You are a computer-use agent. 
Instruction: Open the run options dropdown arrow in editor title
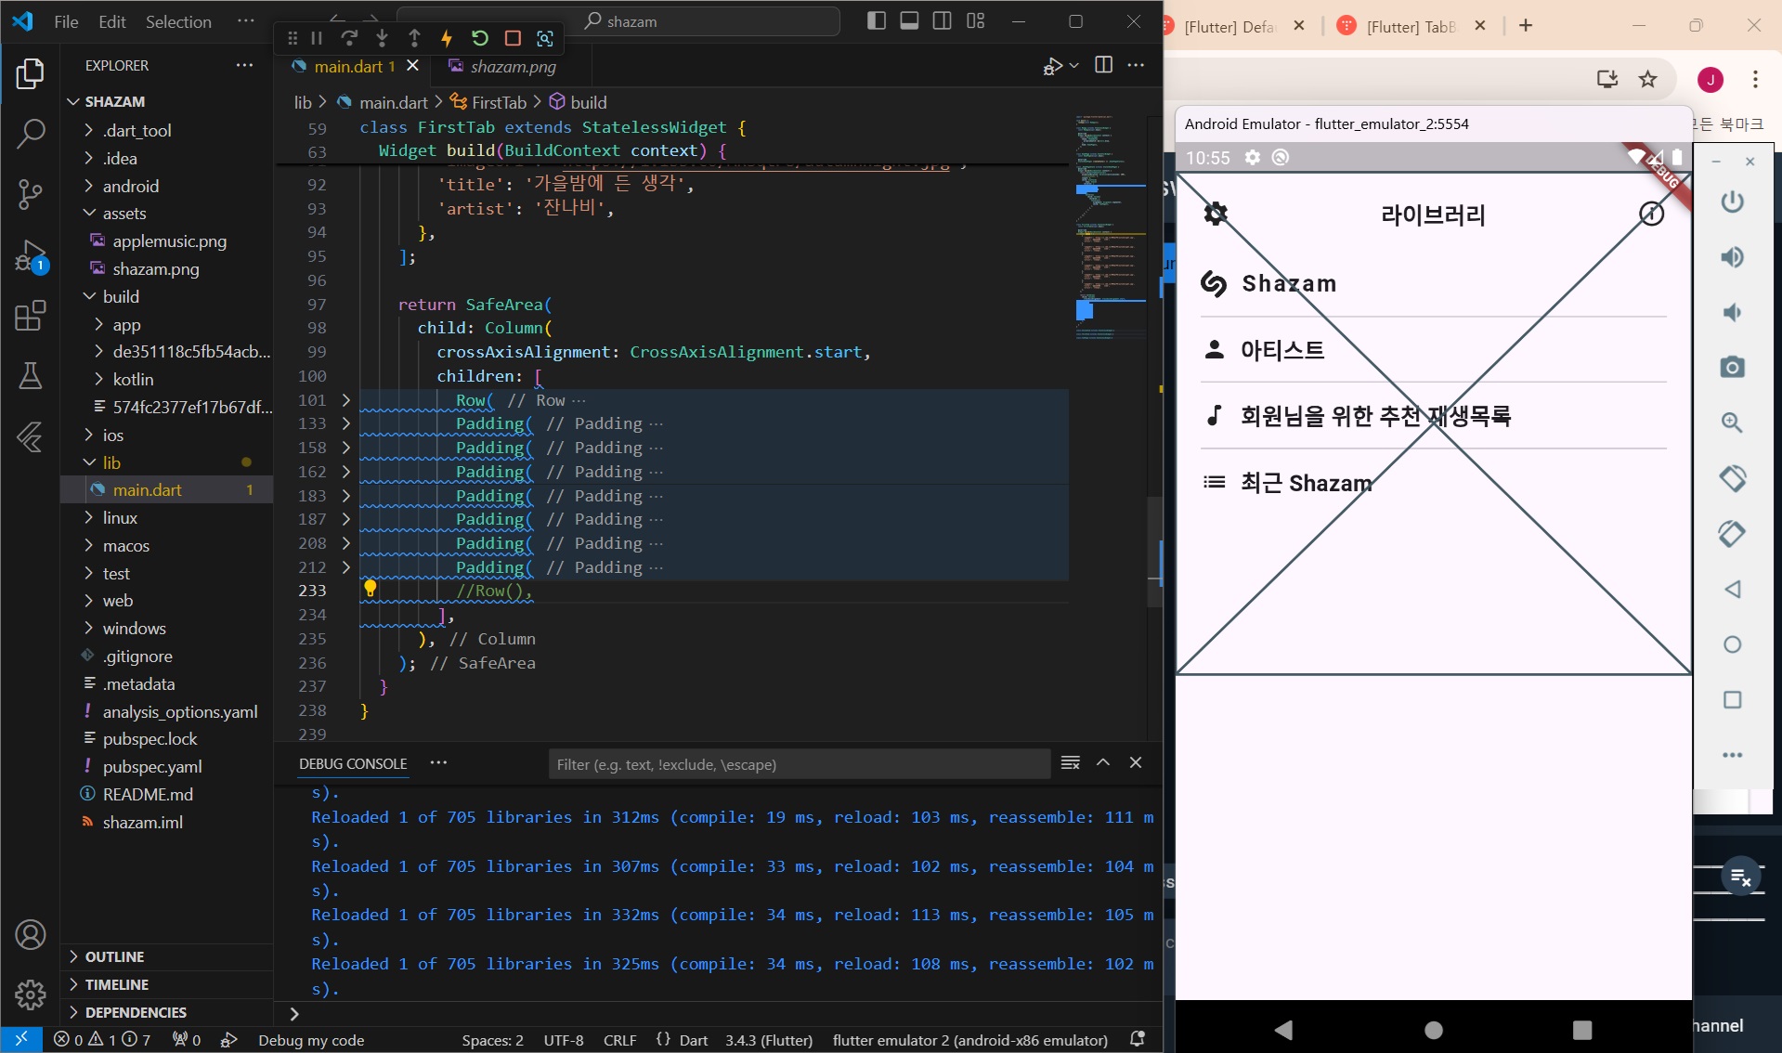pos(1074,65)
